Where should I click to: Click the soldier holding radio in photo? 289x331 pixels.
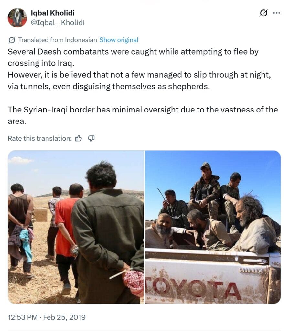click(174, 208)
